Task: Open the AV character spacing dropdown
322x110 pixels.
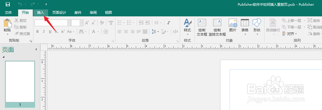Action: point(83,32)
